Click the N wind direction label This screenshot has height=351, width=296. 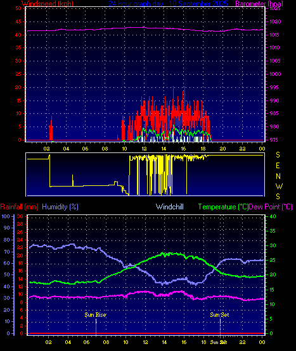(278, 176)
